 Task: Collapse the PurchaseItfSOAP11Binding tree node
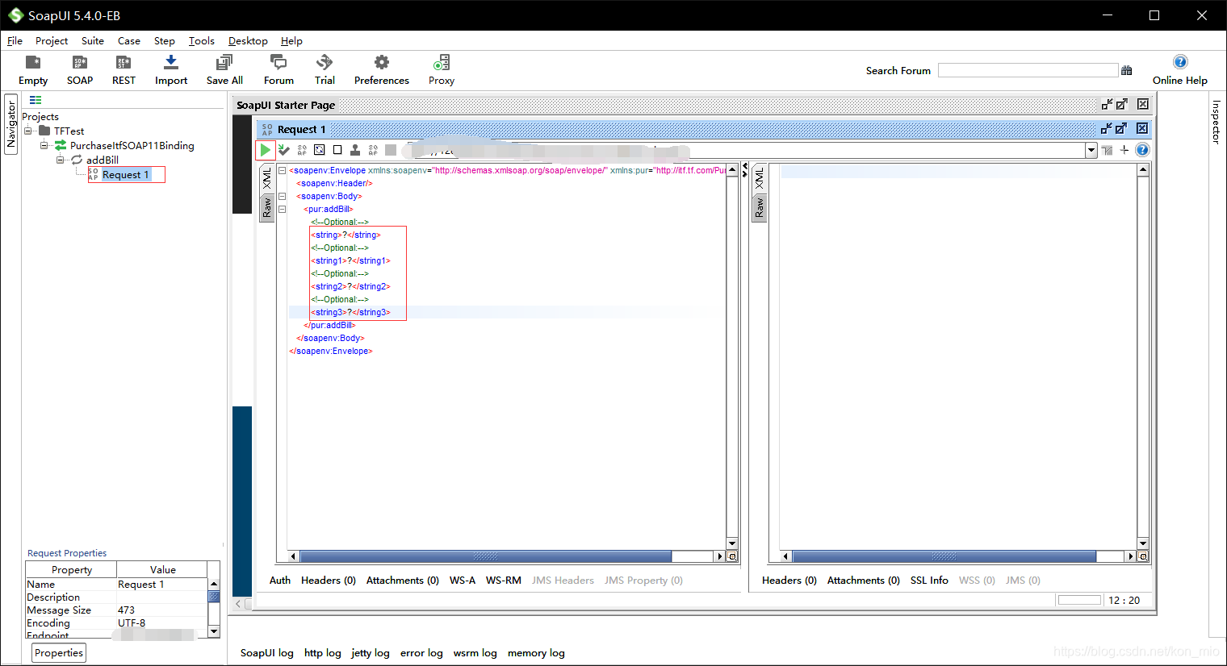[x=44, y=145]
